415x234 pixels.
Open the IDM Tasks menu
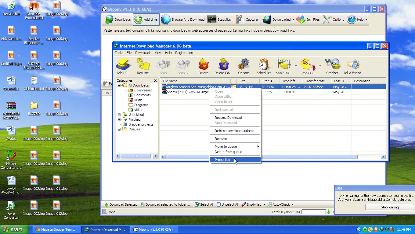pyautogui.click(x=119, y=53)
